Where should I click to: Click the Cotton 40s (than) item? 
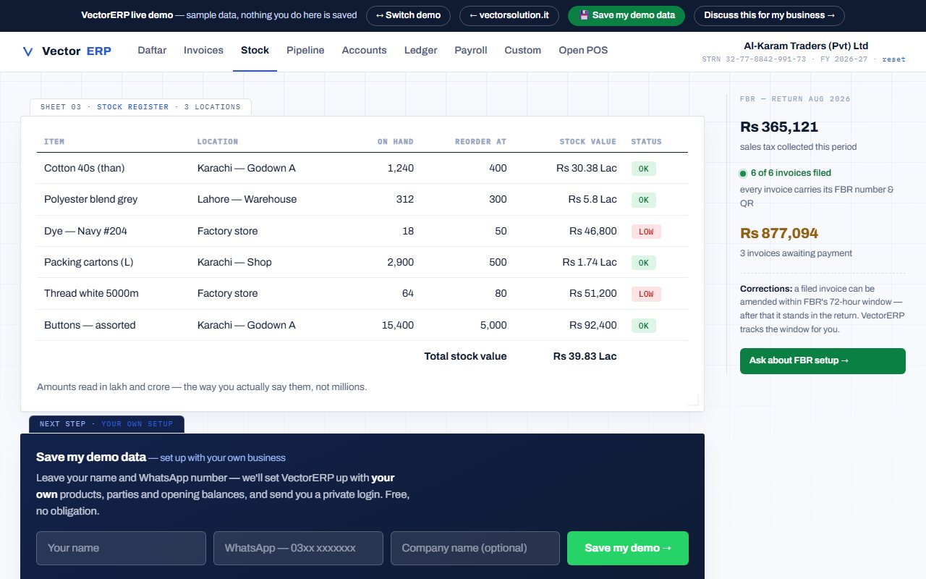[85, 168]
